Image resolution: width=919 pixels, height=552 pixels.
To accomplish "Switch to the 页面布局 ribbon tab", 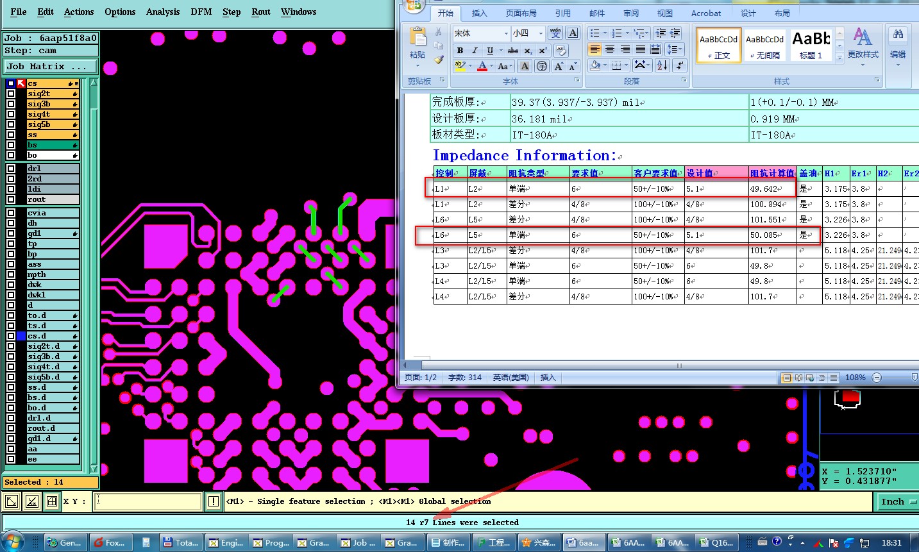I will pyautogui.click(x=521, y=13).
